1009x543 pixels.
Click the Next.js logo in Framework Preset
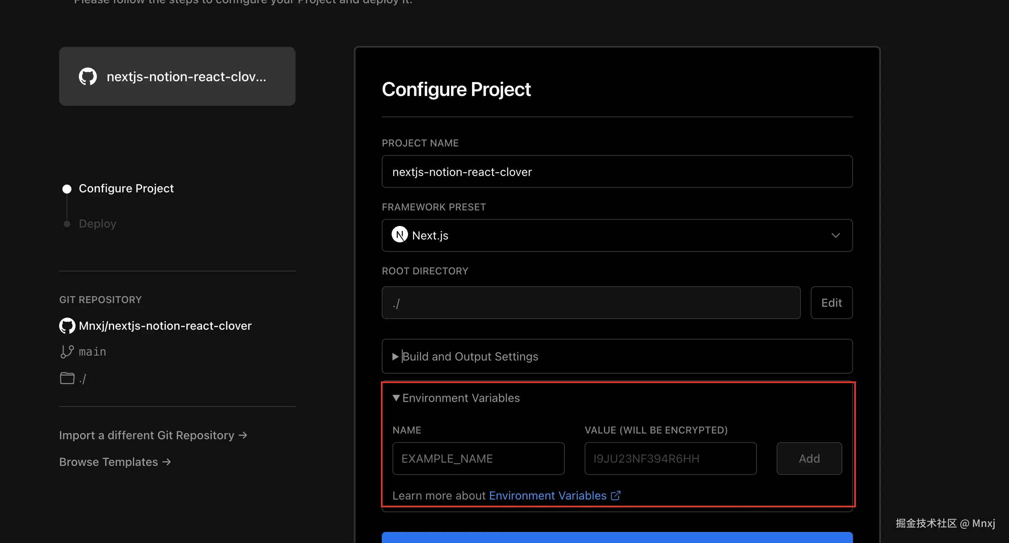coord(399,235)
